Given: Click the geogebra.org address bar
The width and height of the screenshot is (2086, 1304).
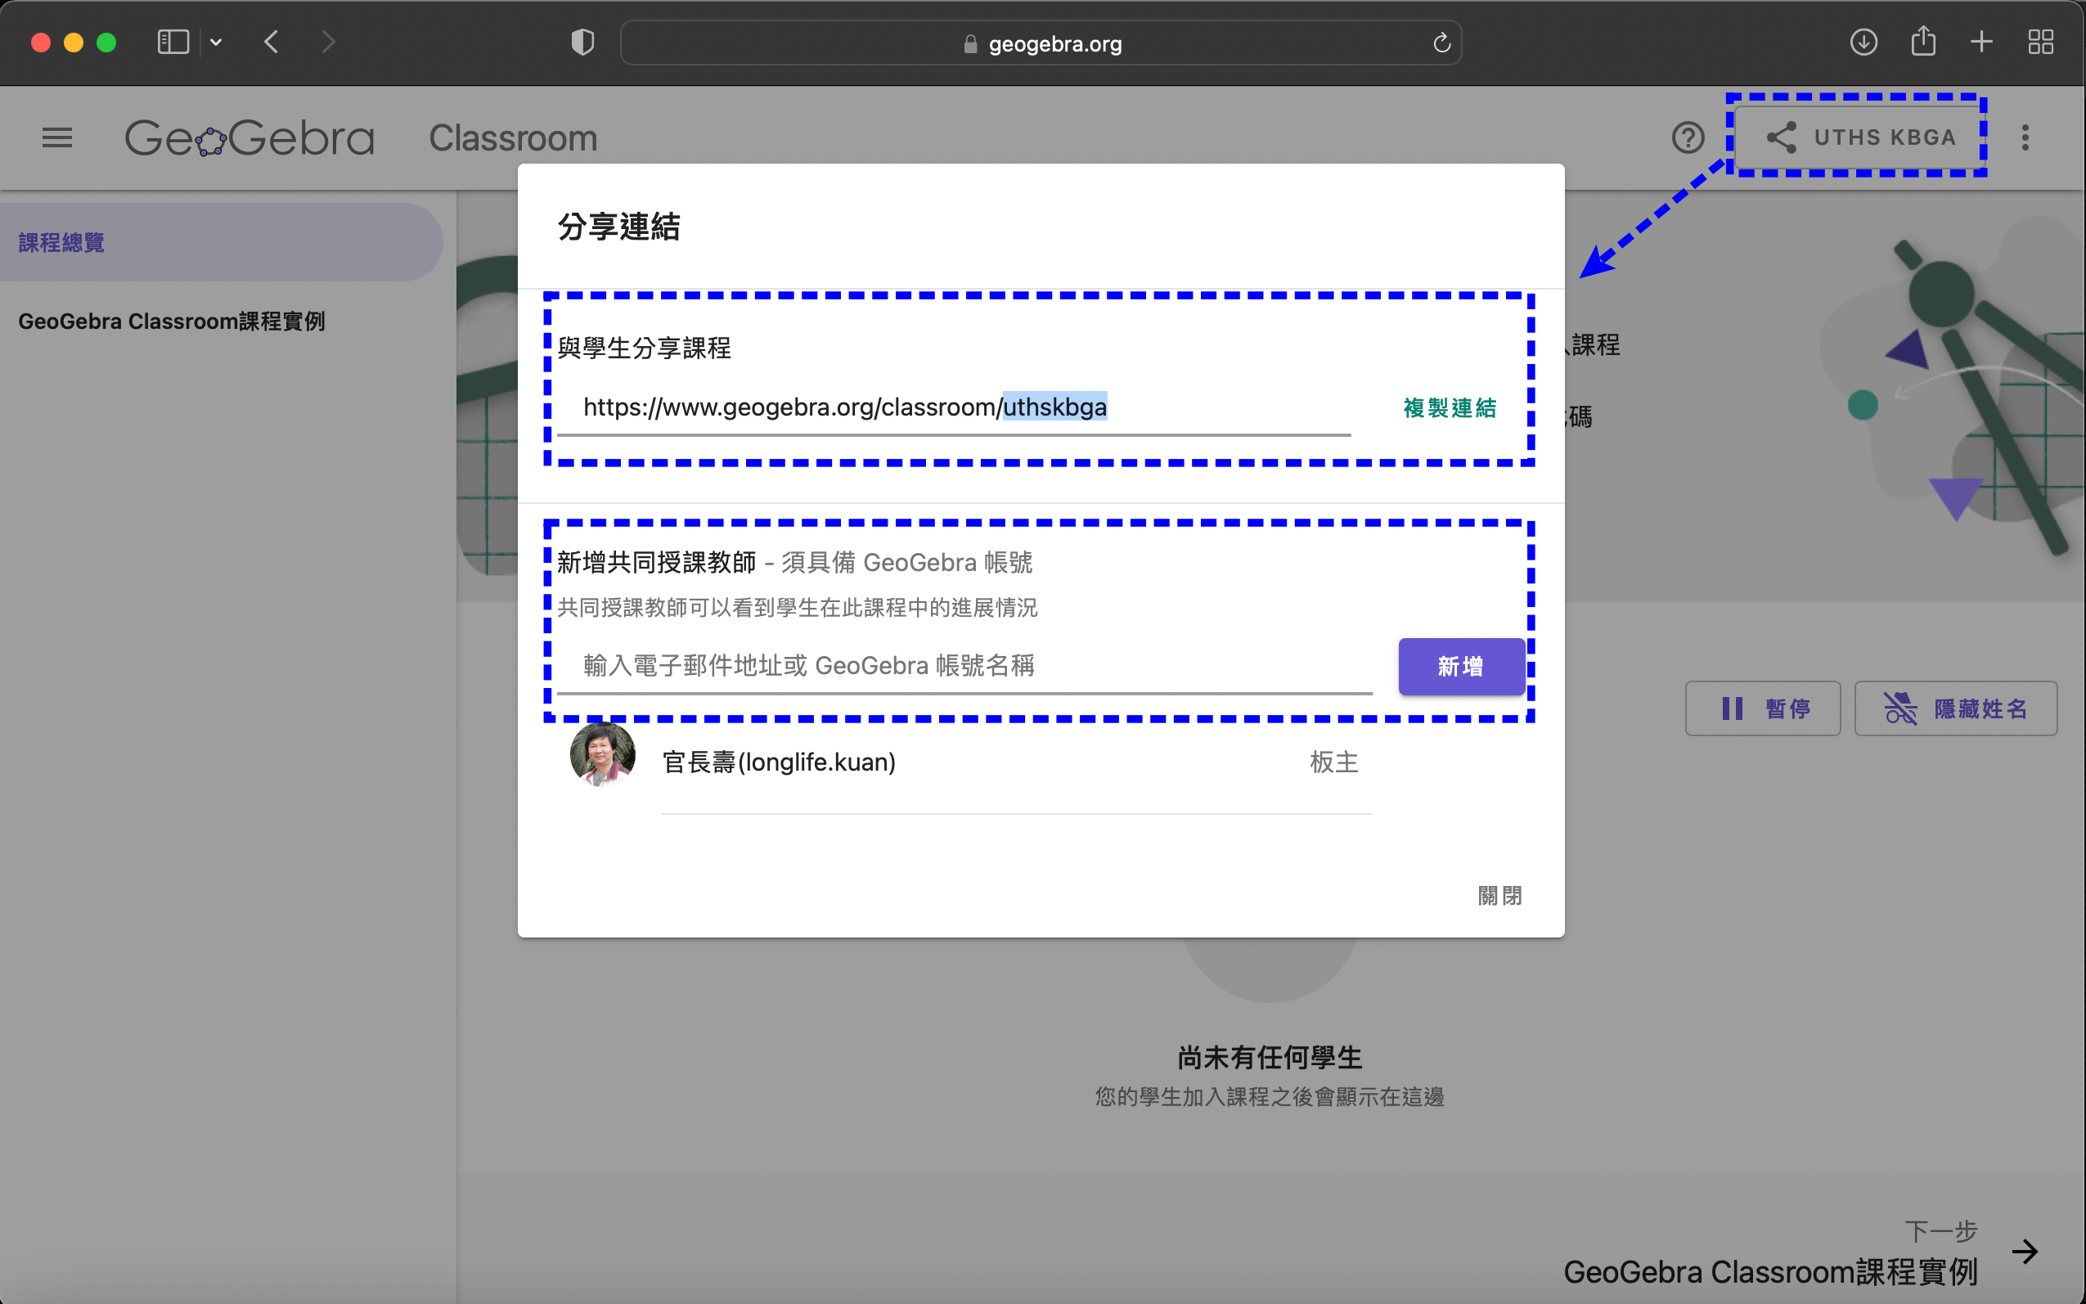Looking at the screenshot, I should coord(1041,43).
